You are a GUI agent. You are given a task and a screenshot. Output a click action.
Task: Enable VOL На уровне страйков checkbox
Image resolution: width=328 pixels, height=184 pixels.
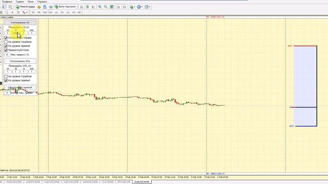point(6,76)
